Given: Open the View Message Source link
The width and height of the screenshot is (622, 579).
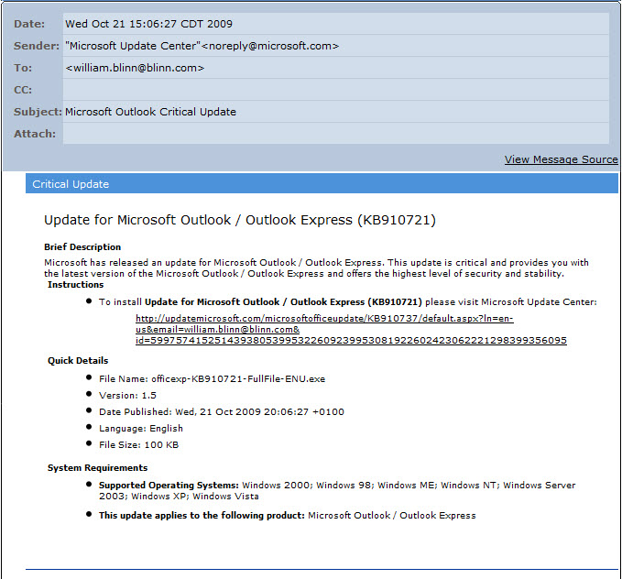Looking at the screenshot, I should (561, 159).
